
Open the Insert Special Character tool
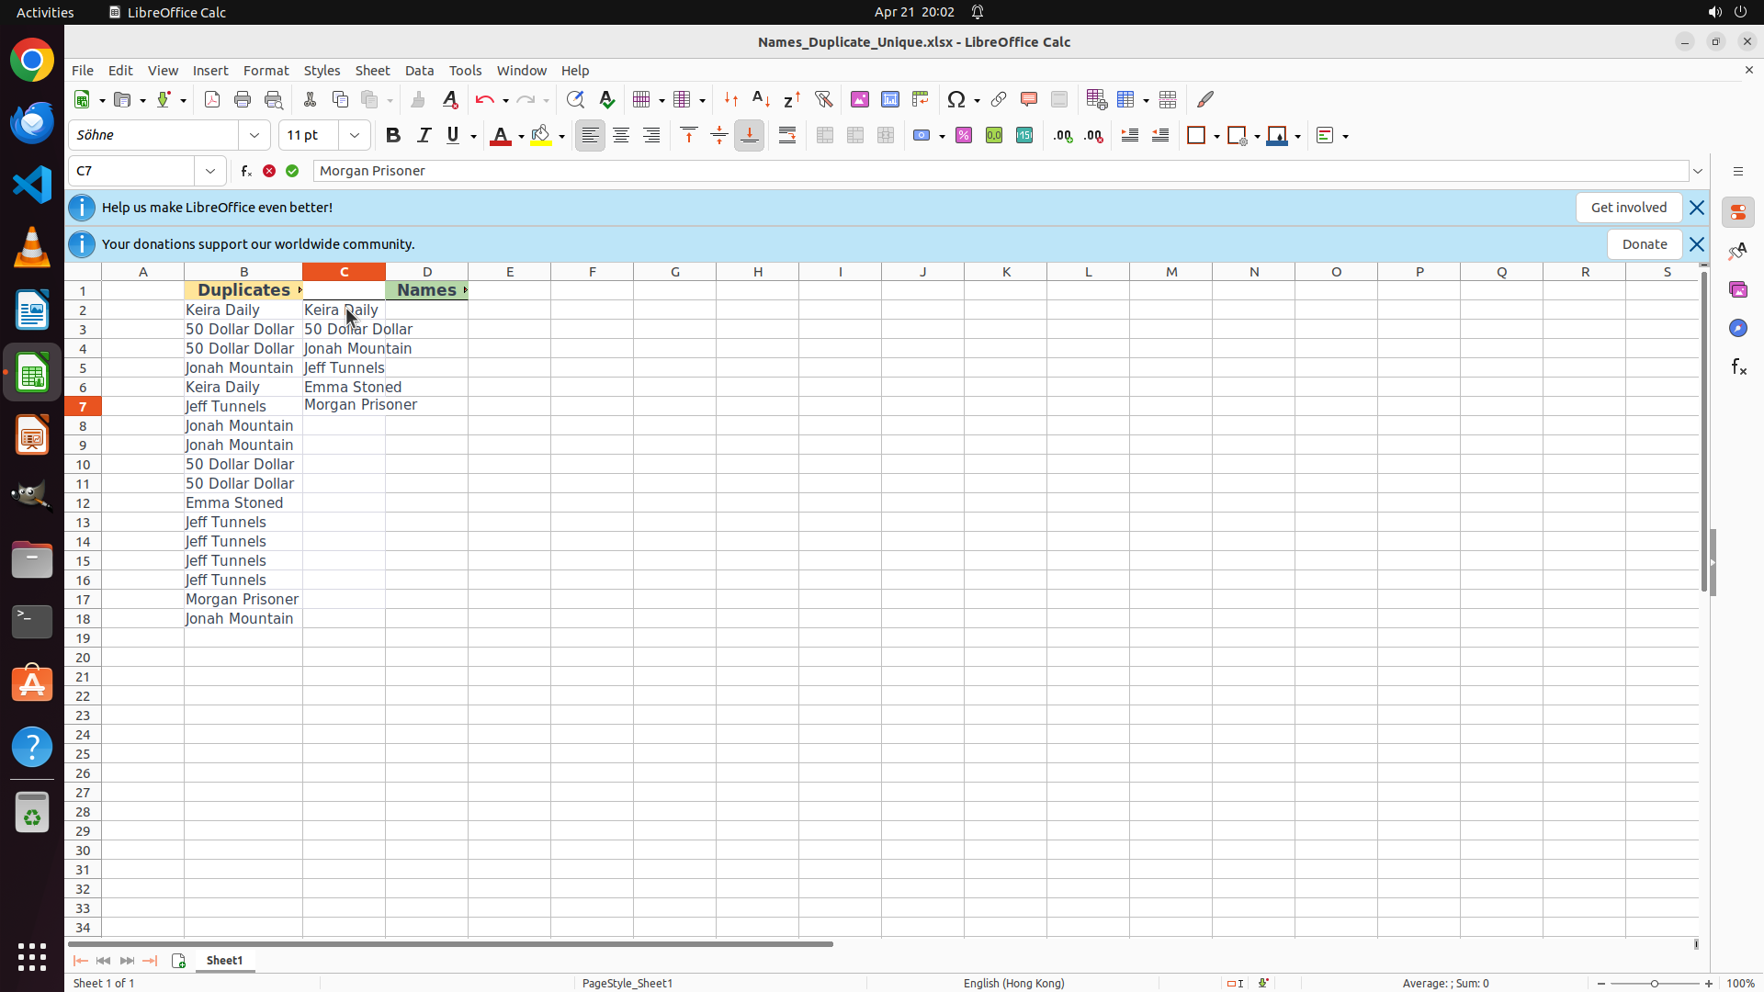[956, 99]
